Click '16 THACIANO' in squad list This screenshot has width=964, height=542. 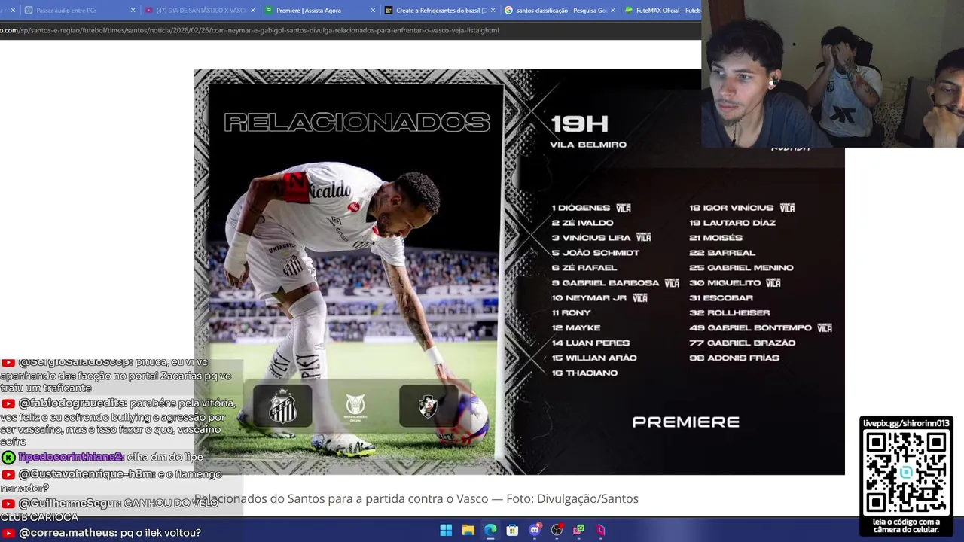(x=584, y=373)
